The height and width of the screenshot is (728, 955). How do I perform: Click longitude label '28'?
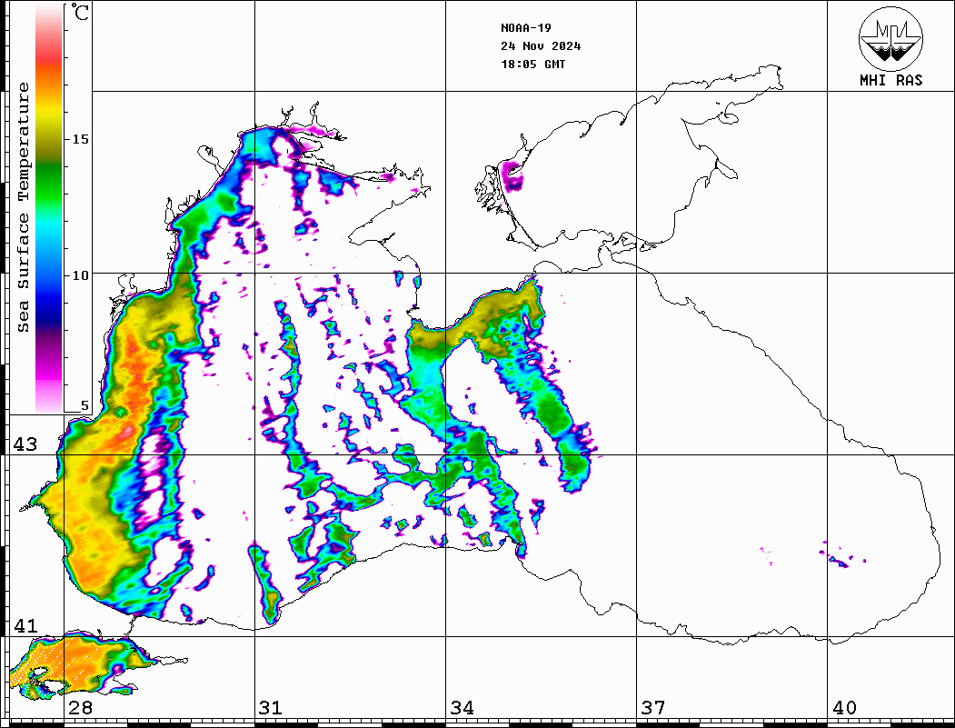[x=80, y=707]
